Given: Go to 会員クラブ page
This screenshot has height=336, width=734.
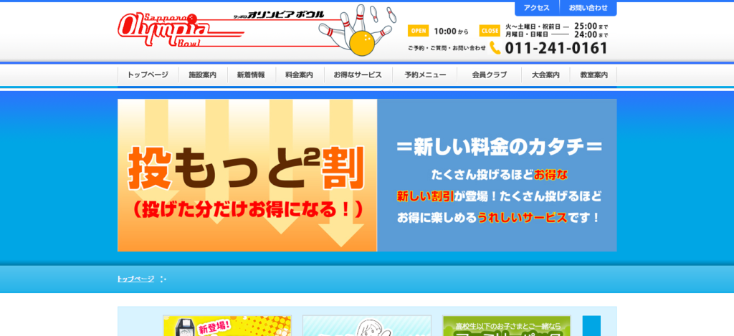Looking at the screenshot, I should 489,75.
